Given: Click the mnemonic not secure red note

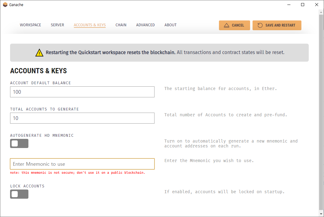Looking at the screenshot, I should [x=78, y=173].
